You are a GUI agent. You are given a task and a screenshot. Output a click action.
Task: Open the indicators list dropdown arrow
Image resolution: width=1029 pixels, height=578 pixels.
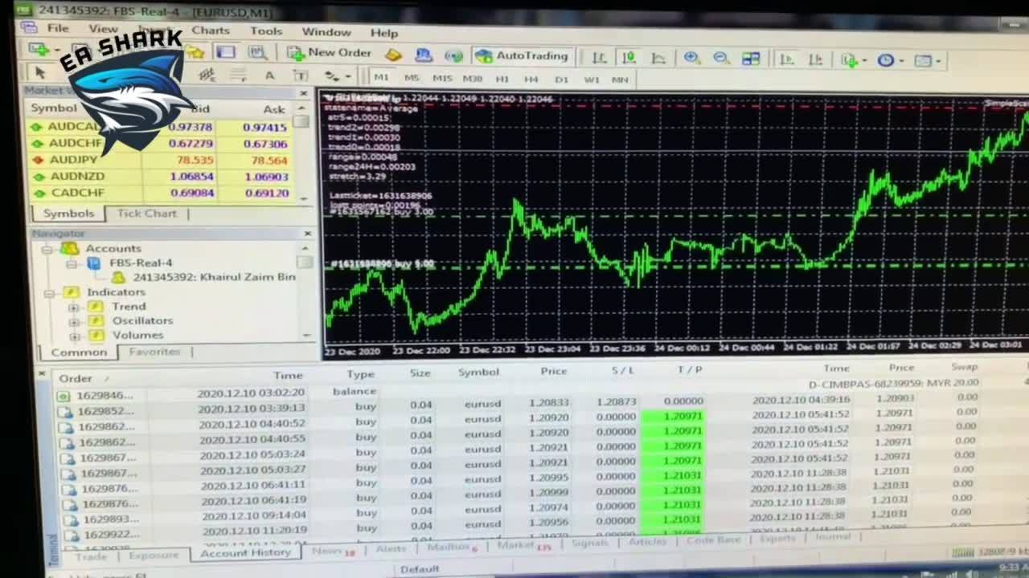864,61
